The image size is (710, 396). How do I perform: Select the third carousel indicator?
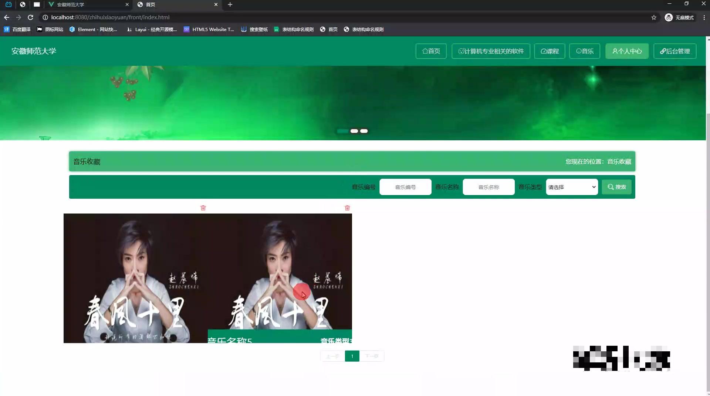click(364, 131)
